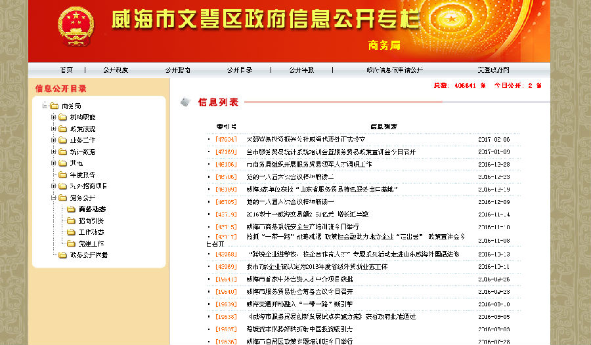Click the 机构职能 folder icon
The image size is (591, 345).
63,117
